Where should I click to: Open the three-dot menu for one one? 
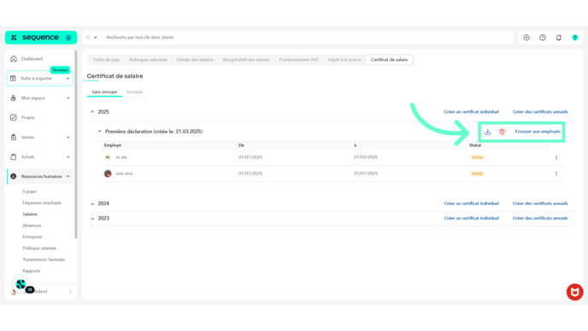(x=556, y=174)
